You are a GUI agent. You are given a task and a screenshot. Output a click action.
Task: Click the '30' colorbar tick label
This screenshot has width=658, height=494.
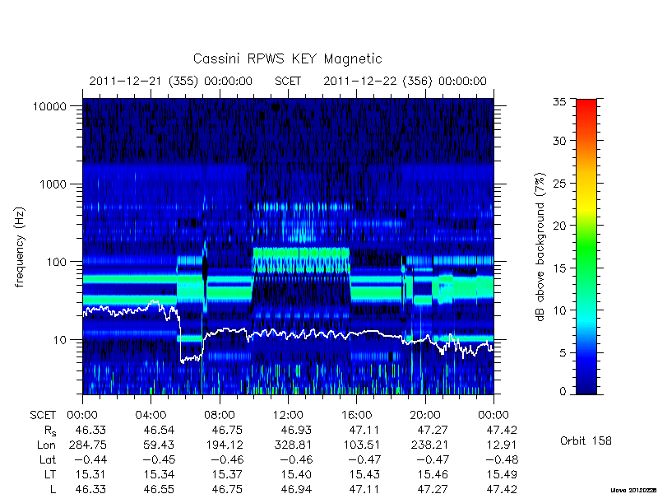tap(559, 141)
